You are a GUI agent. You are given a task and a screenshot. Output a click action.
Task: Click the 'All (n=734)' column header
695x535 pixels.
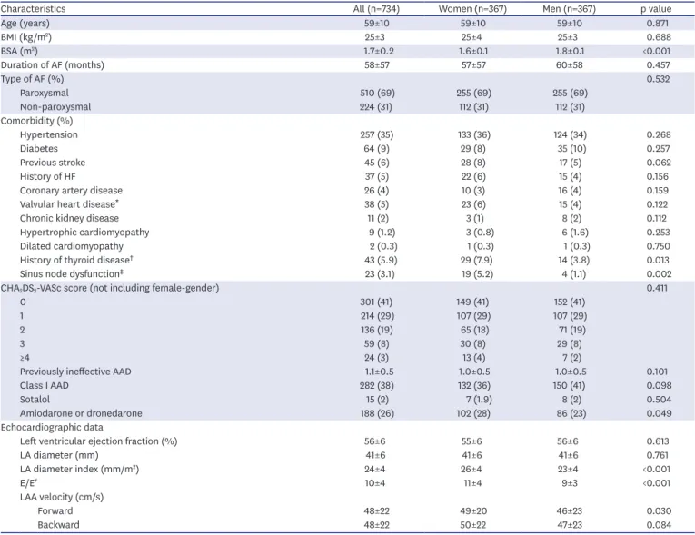tap(376, 9)
